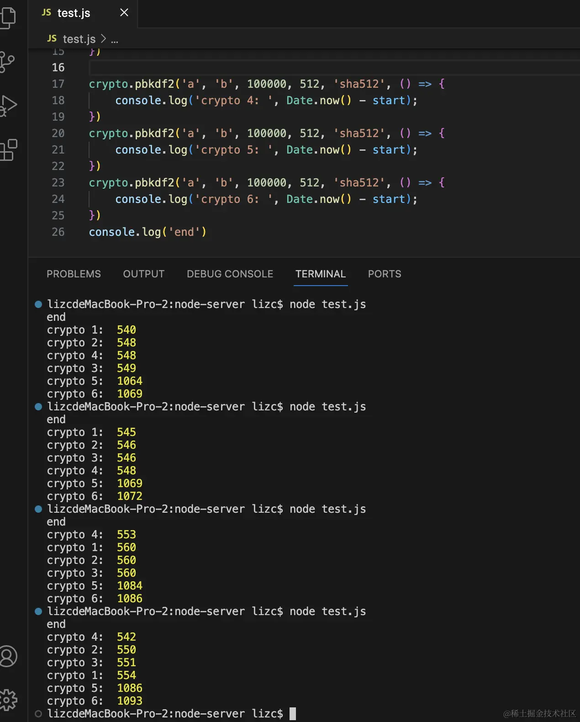Open the Extensions view
Screen dimensions: 580x722
pyautogui.click(x=8, y=150)
